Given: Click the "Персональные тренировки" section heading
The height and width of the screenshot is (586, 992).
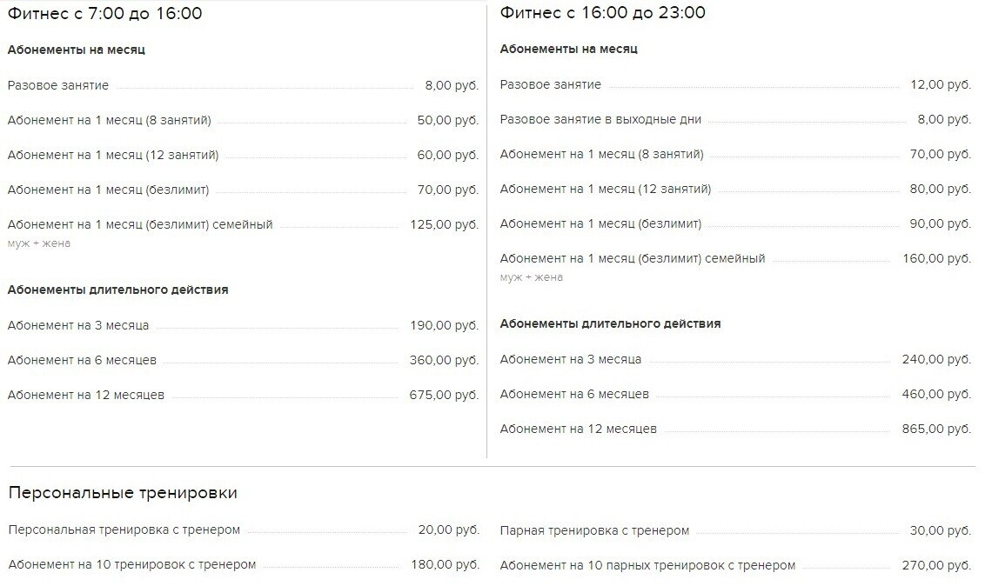Looking at the screenshot, I should (x=123, y=493).
